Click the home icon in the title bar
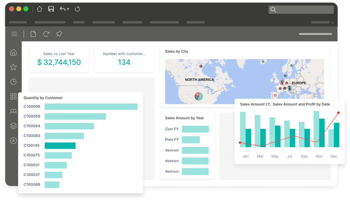This screenshot has height=201, width=350. click(x=39, y=9)
